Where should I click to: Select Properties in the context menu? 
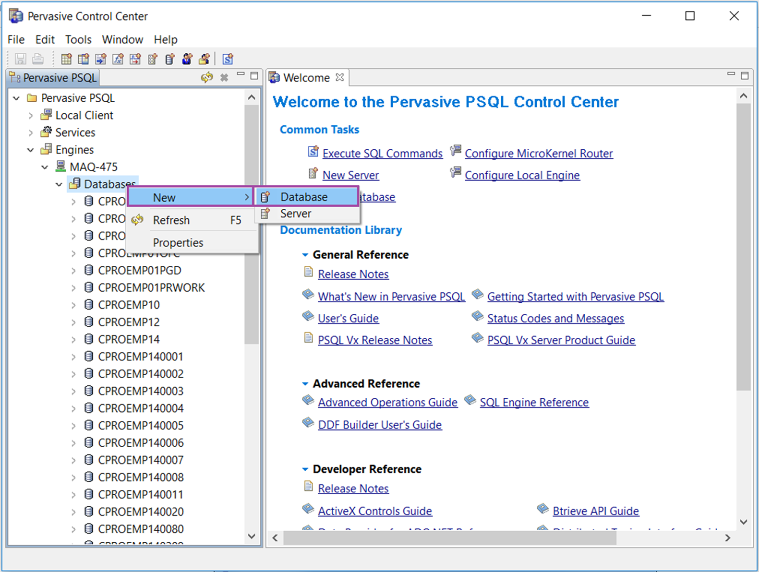192,243
